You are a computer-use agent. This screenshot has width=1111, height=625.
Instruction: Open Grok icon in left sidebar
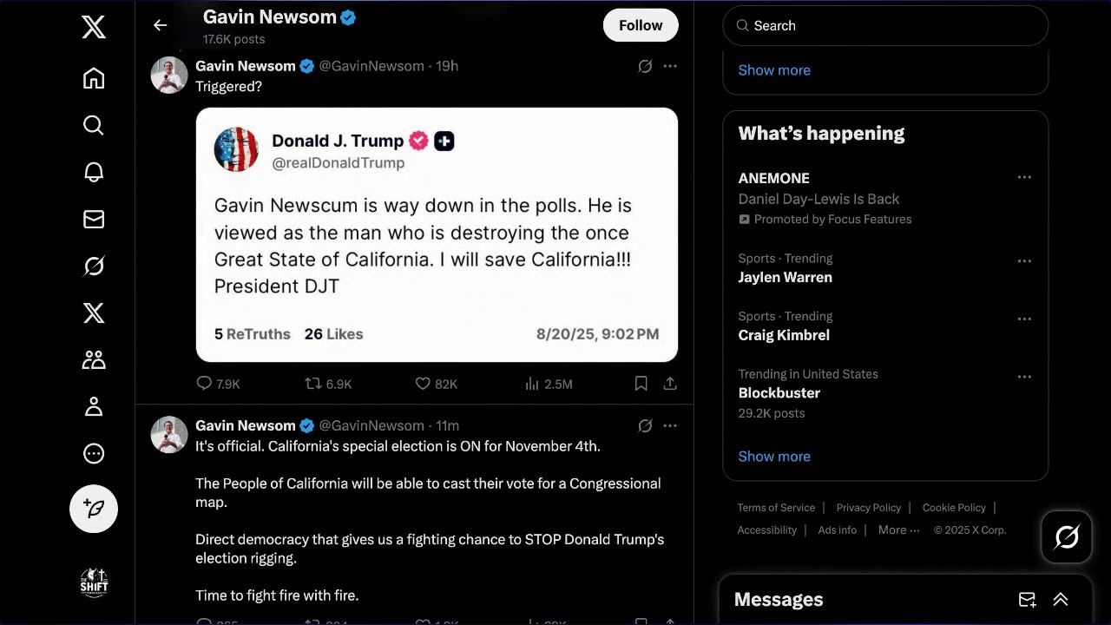point(94,266)
